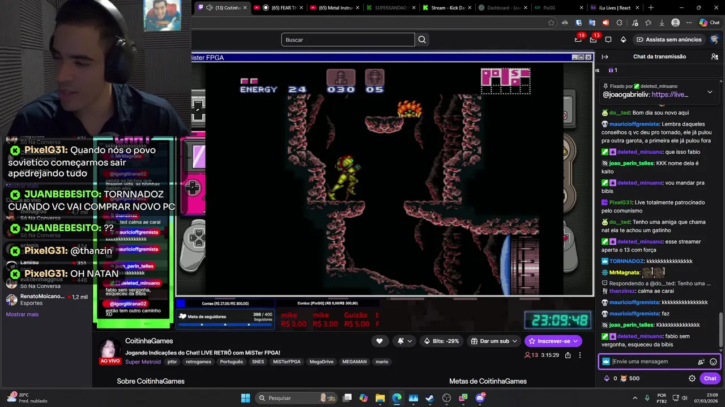
Task: Open the notification bell dropdown
Action: click(x=404, y=341)
